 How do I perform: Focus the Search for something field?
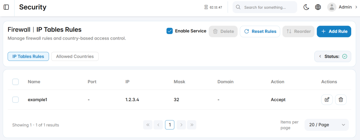(265, 7)
